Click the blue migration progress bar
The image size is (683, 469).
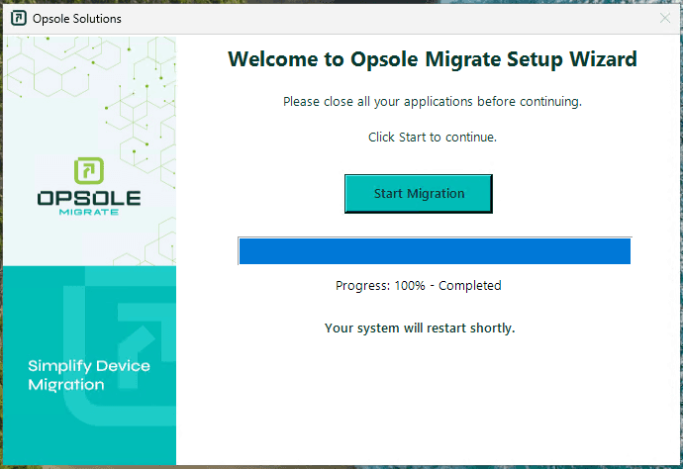[435, 251]
